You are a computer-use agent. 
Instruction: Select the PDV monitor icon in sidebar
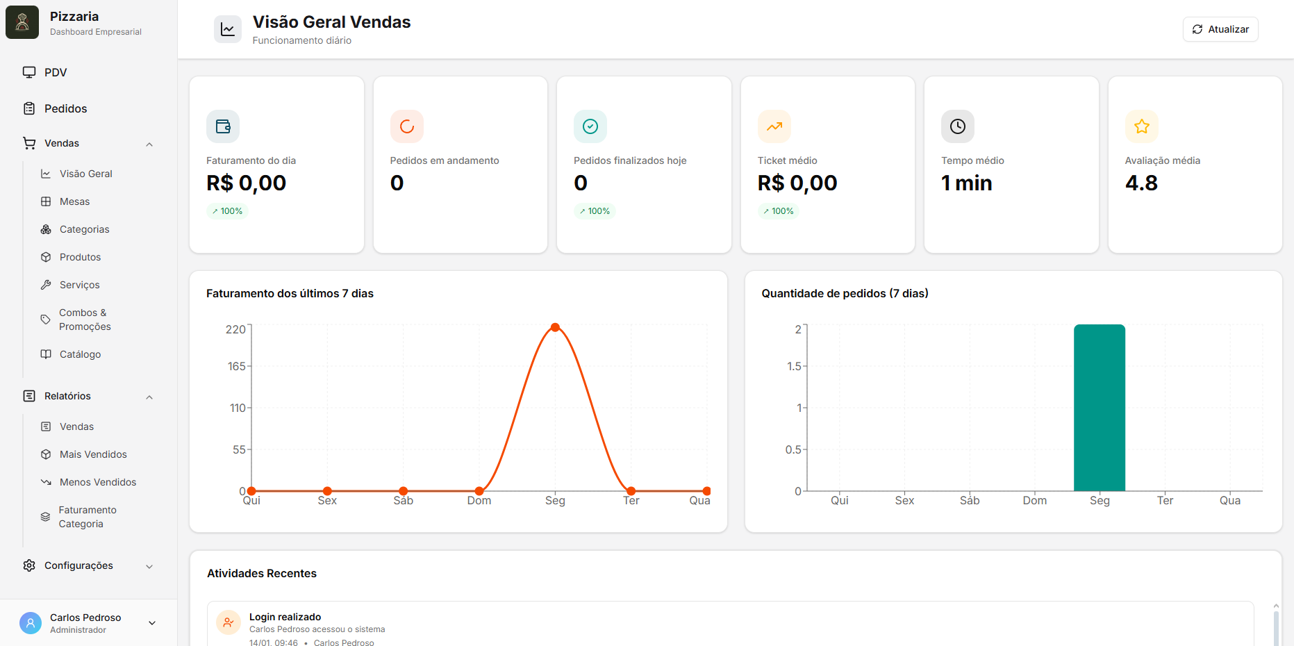[x=29, y=72]
